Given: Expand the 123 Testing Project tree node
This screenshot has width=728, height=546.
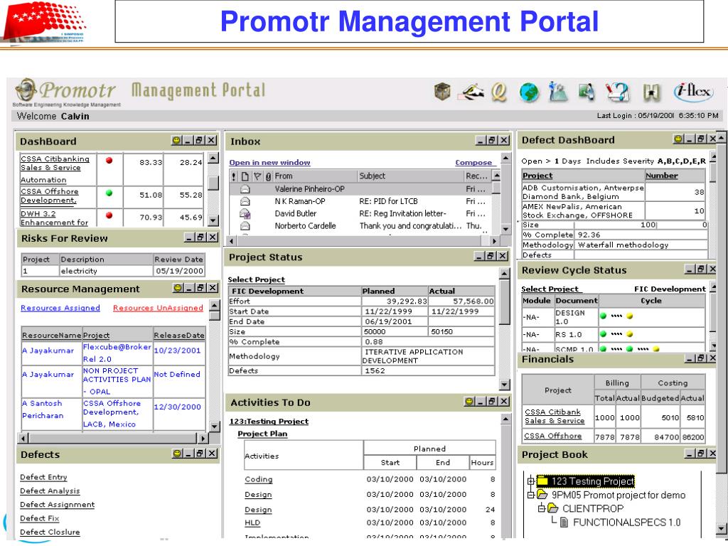Looking at the screenshot, I should 531,481.
